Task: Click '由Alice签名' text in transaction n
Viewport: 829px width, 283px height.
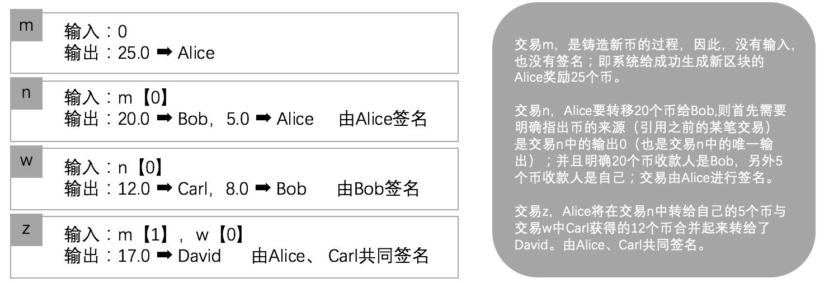Action: (383, 119)
